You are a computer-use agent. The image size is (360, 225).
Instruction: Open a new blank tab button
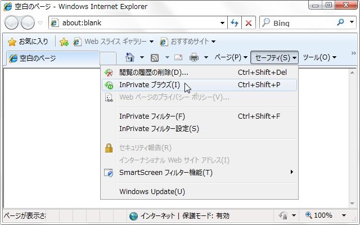coord(108,58)
